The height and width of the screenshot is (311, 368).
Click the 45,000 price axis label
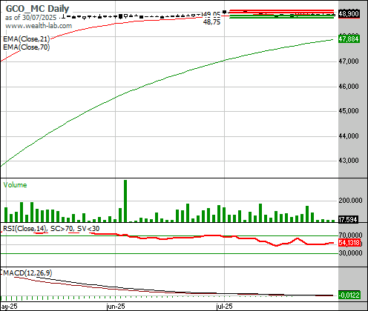[349, 111]
